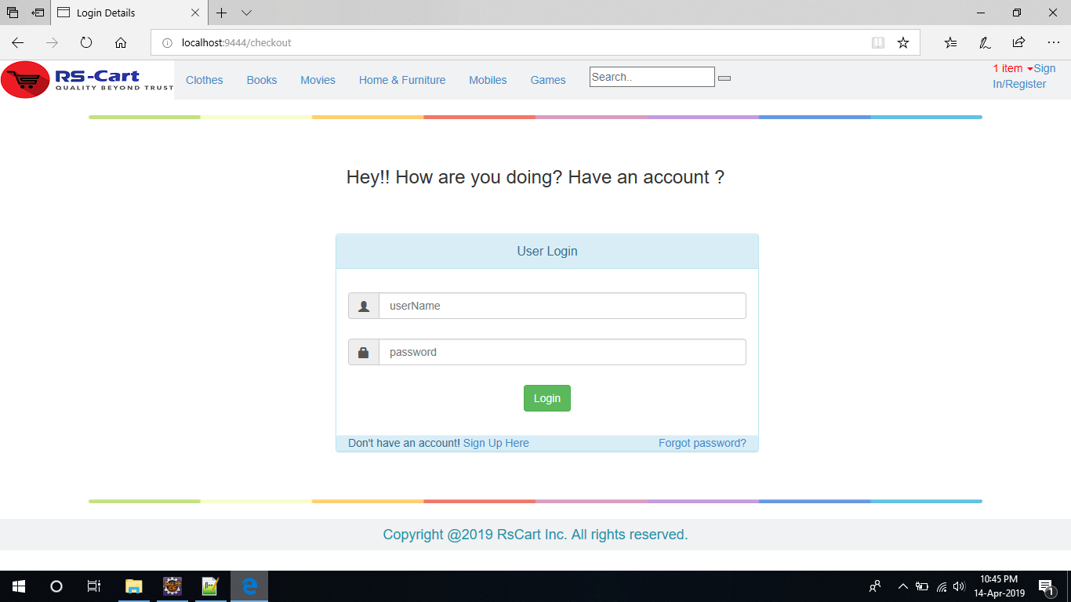Open the Mobiles category
1071x602 pixels.
click(488, 80)
